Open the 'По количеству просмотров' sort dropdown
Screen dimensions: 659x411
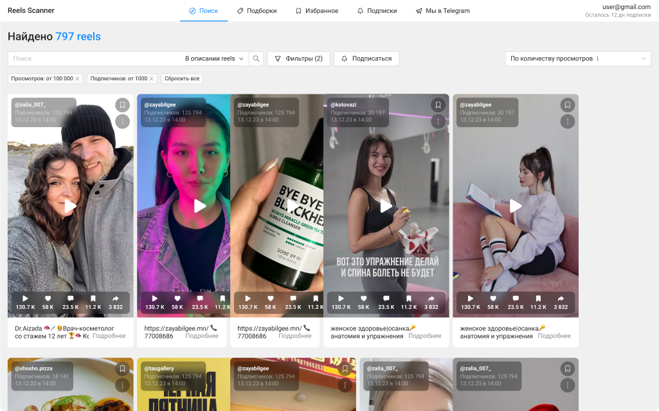pyautogui.click(x=577, y=58)
